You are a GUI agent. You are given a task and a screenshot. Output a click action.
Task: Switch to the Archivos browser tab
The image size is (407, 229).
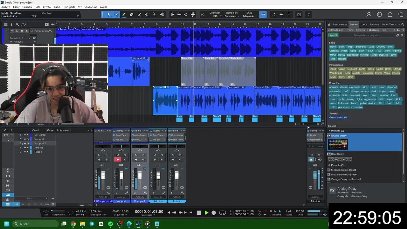[374, 24]
